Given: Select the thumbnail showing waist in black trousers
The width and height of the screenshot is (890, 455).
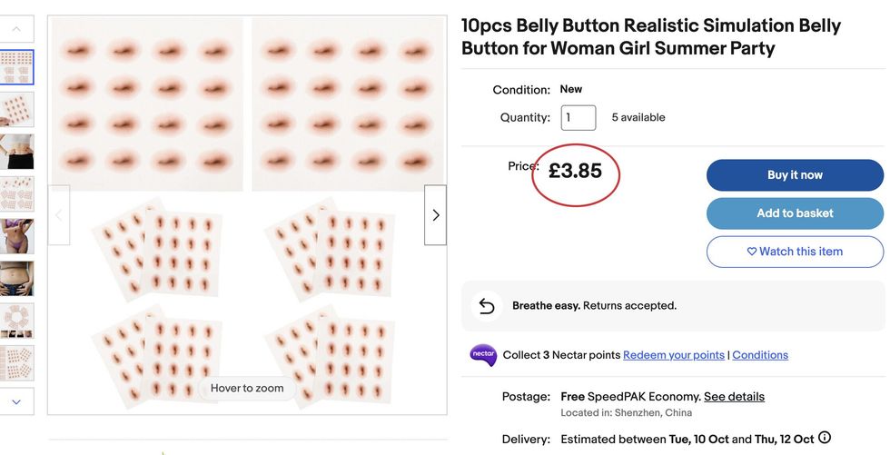Looking at the screenshot, I should tap(17, 152).
